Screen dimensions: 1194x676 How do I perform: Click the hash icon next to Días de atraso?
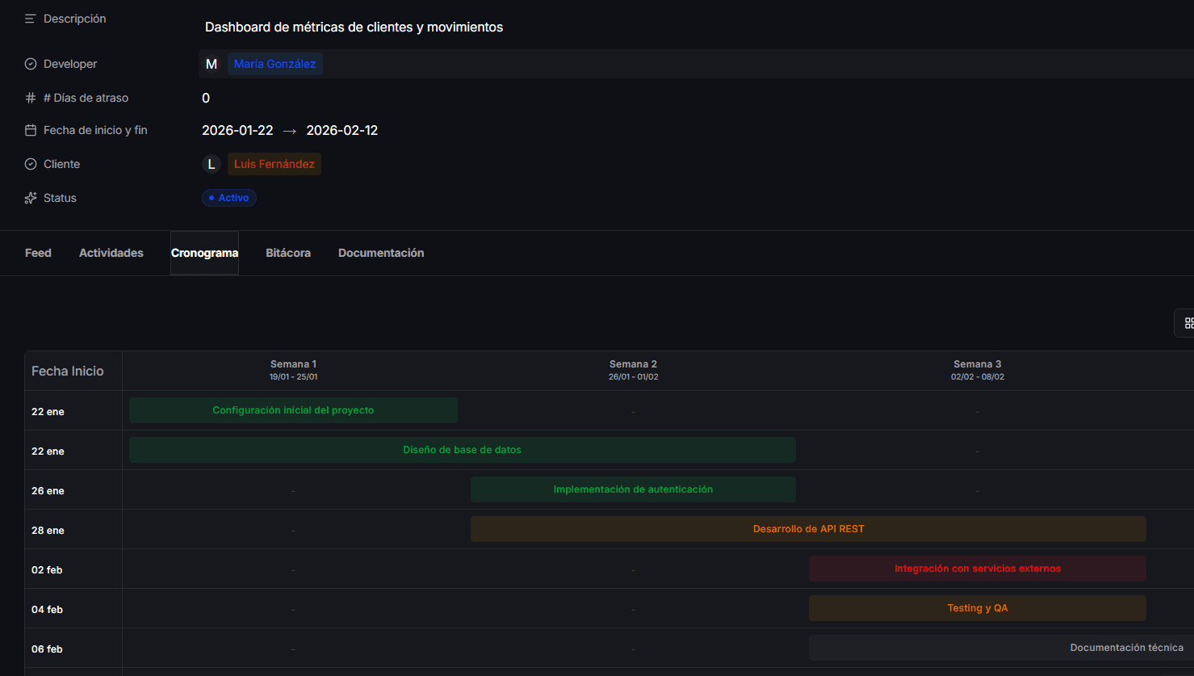(30, 97)
